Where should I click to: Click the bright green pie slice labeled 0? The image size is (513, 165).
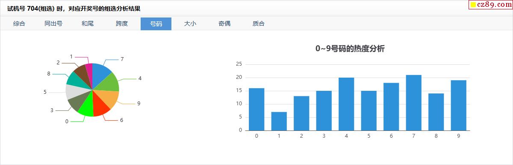coord(86,107)
